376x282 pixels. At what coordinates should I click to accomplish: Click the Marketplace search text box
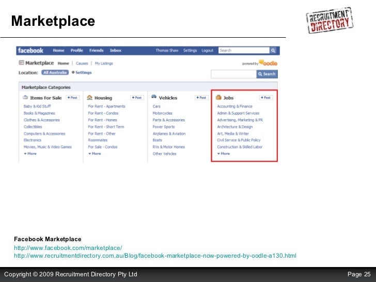233,74
